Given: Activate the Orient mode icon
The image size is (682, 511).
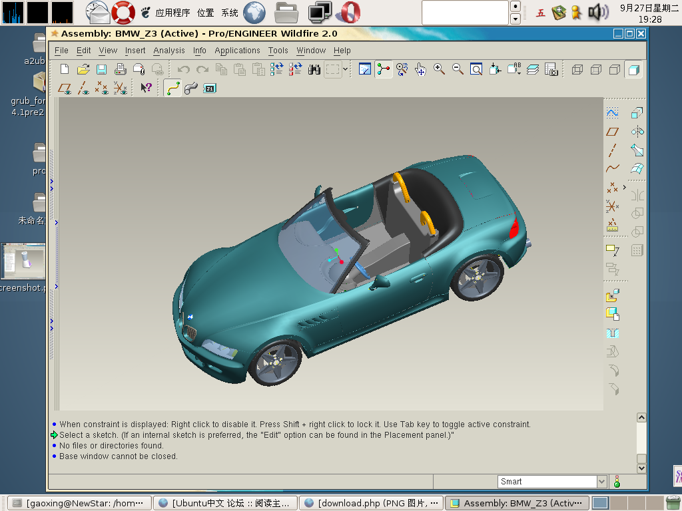Looking at the screenshot, I should (x=402, y=69).
